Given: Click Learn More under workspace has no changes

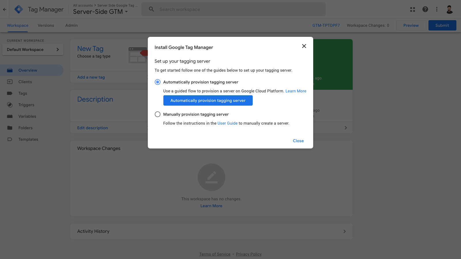Looking at the screenshot, I should tap(211, 206).
